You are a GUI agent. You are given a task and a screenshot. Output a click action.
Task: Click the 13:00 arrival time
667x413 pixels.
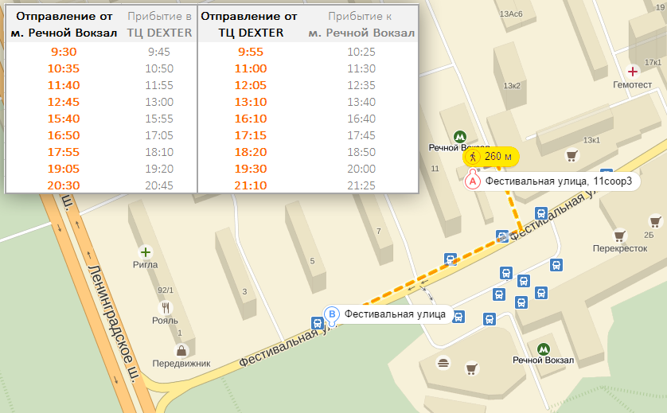tap(159, 102)
